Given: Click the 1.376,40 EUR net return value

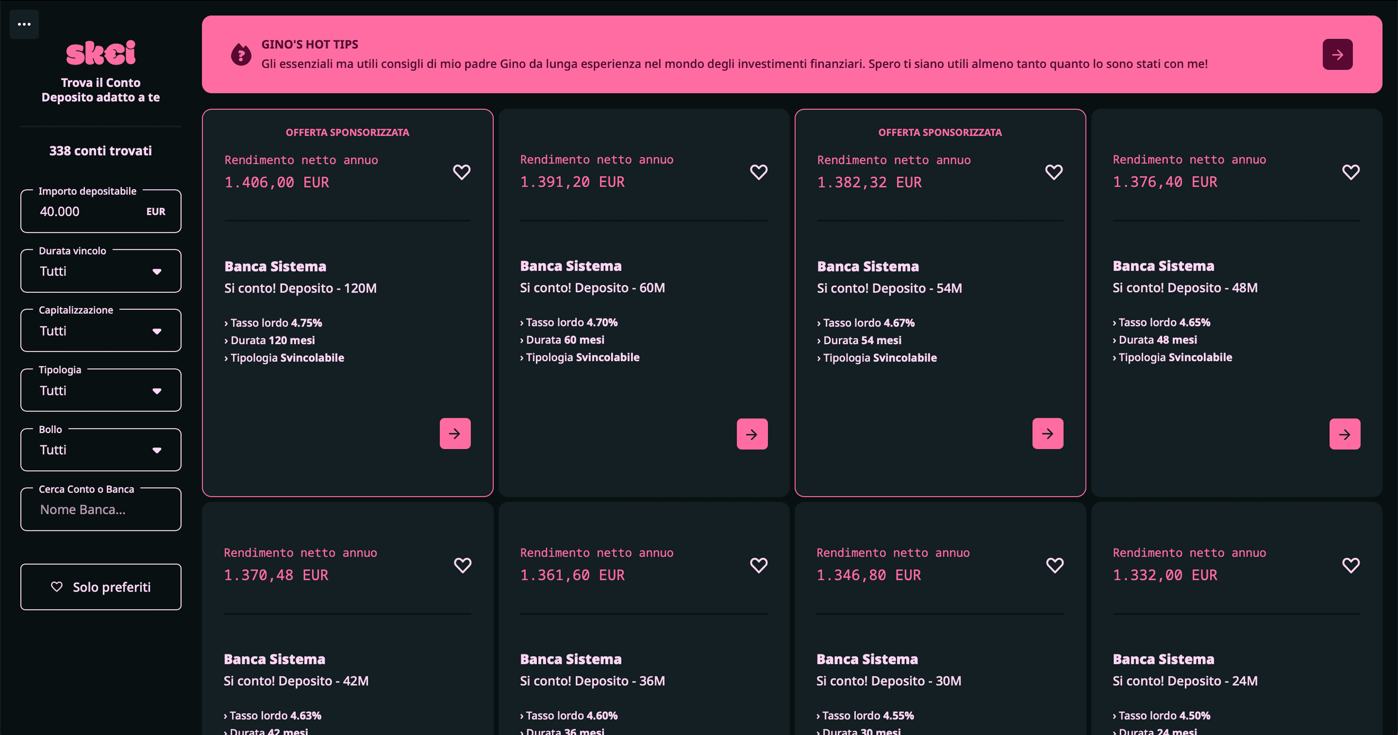Looking at the screenshot, I should coord(1165,182).
